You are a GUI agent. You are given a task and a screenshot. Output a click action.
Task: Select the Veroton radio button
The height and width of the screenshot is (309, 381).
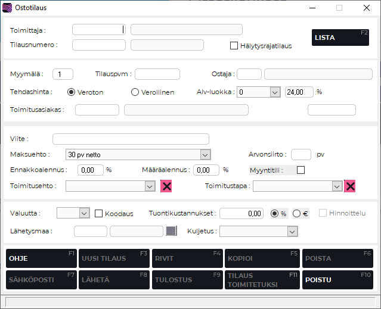coord(72,92)
